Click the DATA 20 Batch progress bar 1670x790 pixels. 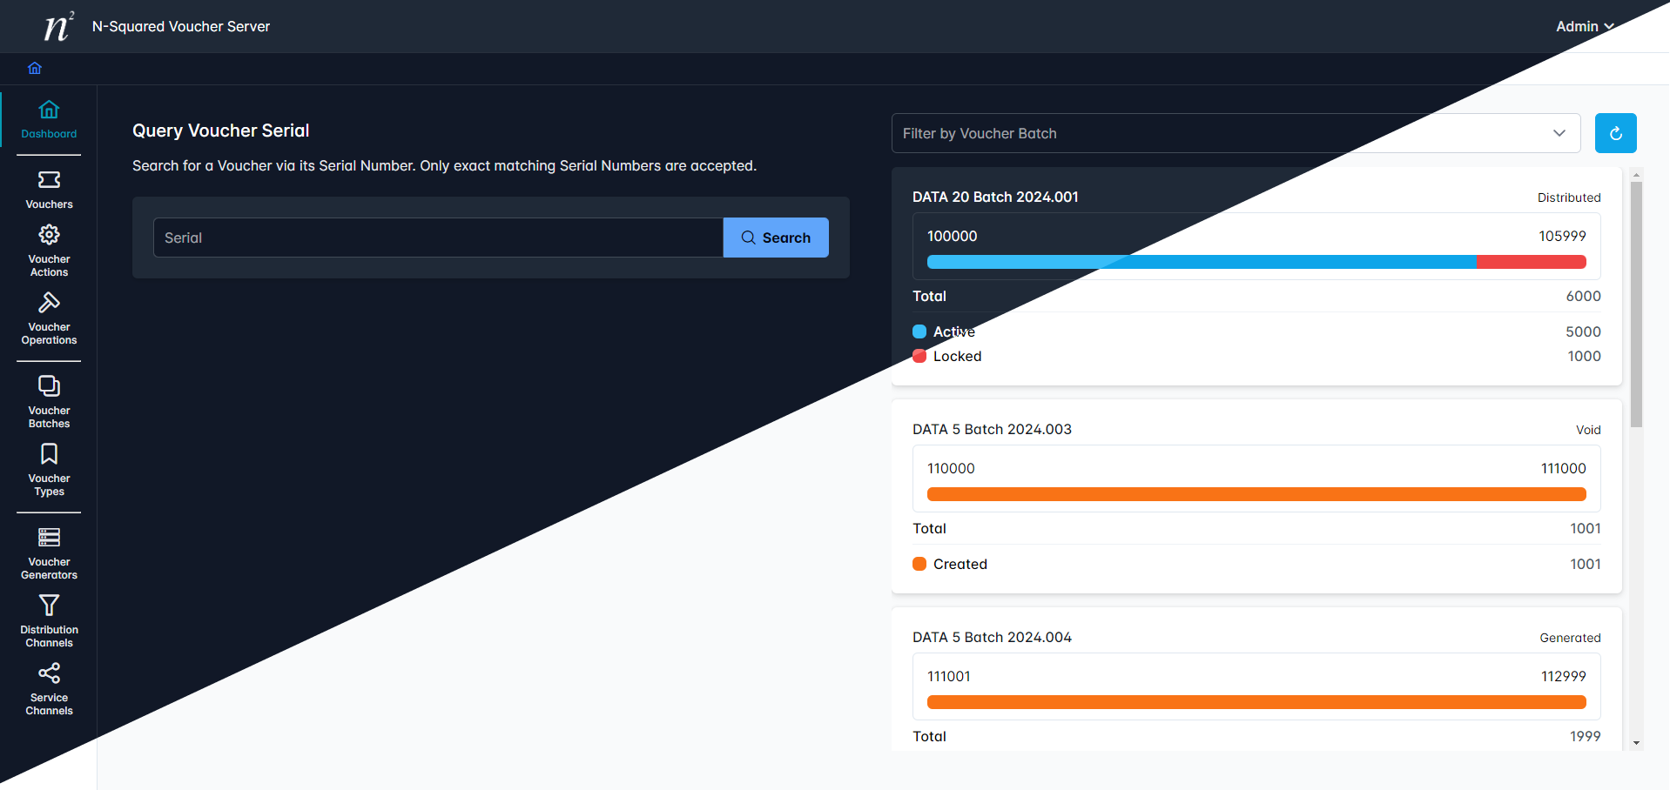[1256, 262]
